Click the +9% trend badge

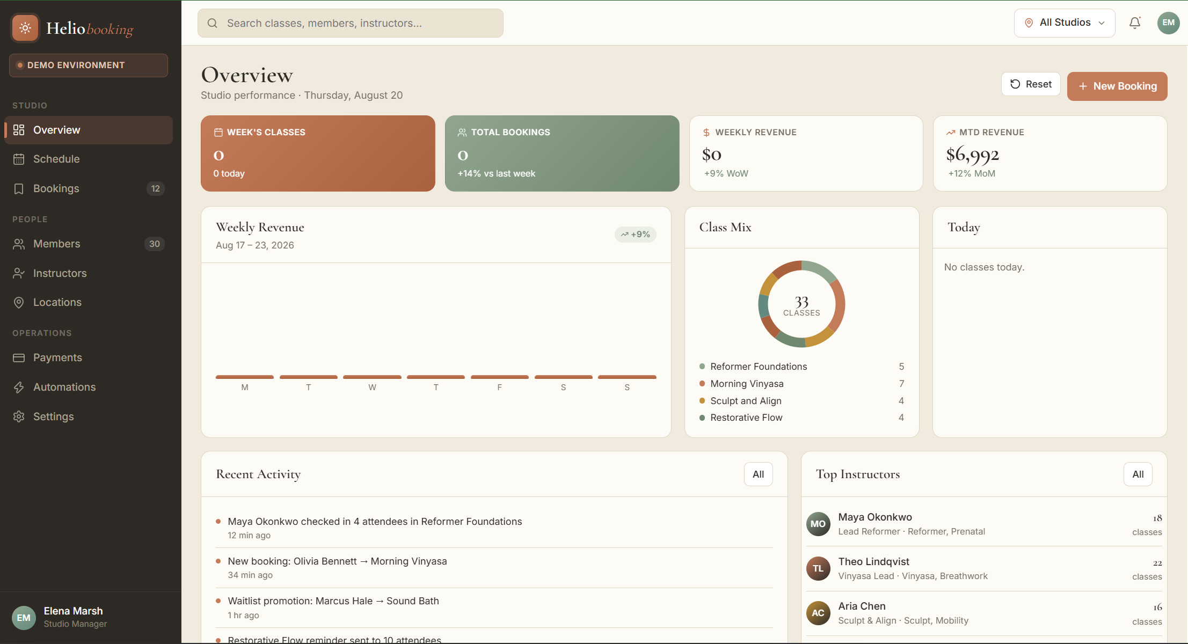[636, 235]
